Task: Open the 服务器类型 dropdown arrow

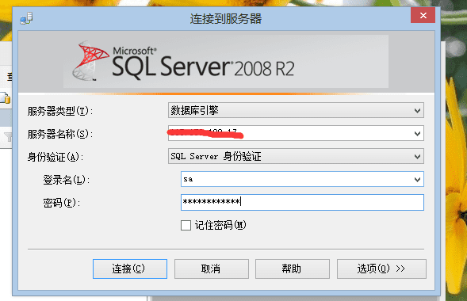Action: [x=417, y=111]
